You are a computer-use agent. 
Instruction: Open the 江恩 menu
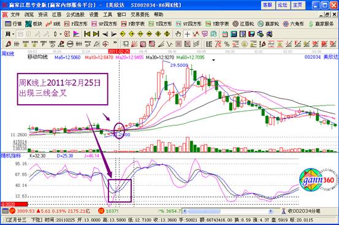[56, 15]
